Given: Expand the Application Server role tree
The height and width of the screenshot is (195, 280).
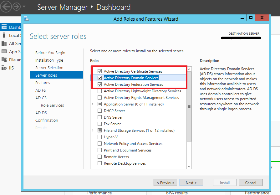Looking at the screenshot, I should 92,104.
